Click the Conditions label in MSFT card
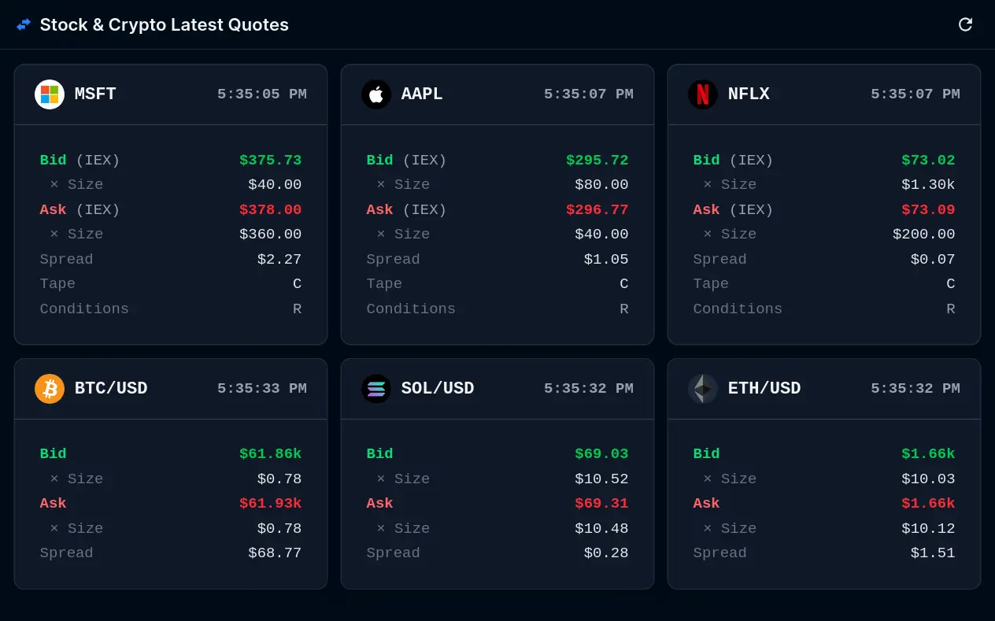 click(84, 309)
